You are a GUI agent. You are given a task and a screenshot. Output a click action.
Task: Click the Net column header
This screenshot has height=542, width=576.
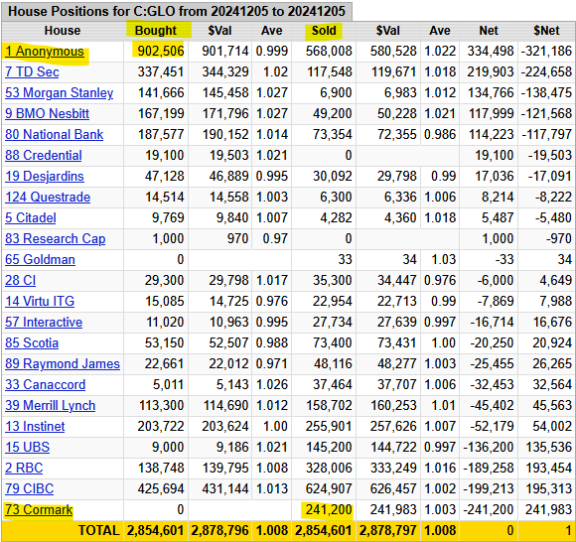pos(489,31)
